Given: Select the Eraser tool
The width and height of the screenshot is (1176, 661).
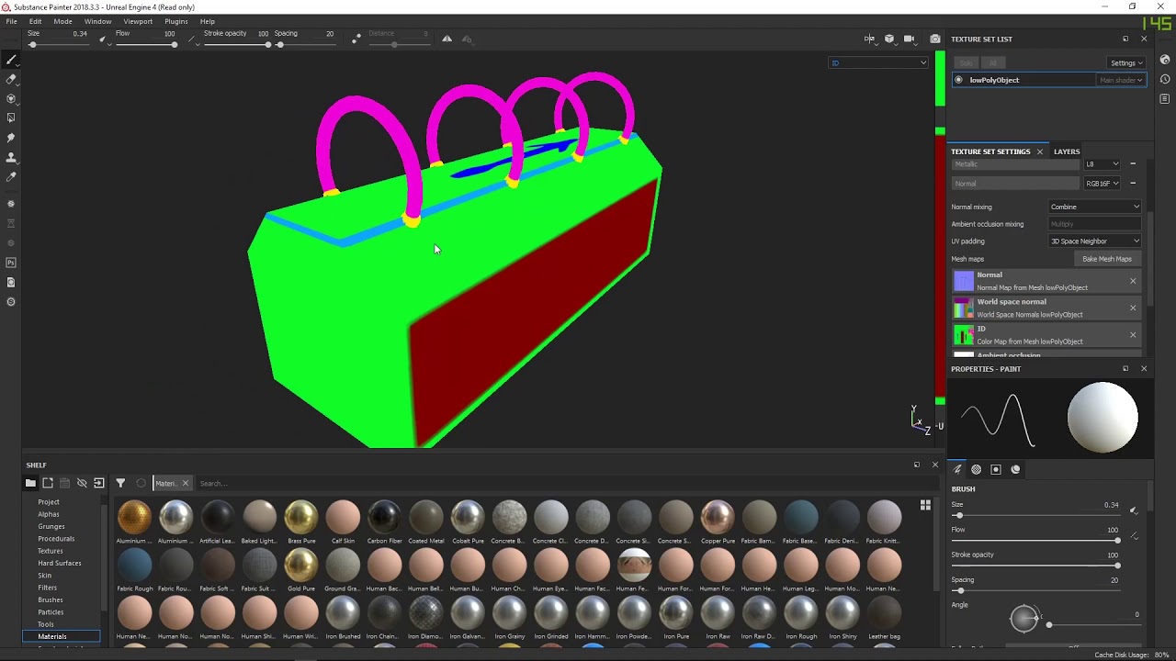Looking at the screenshot, I should pos(11,79).
